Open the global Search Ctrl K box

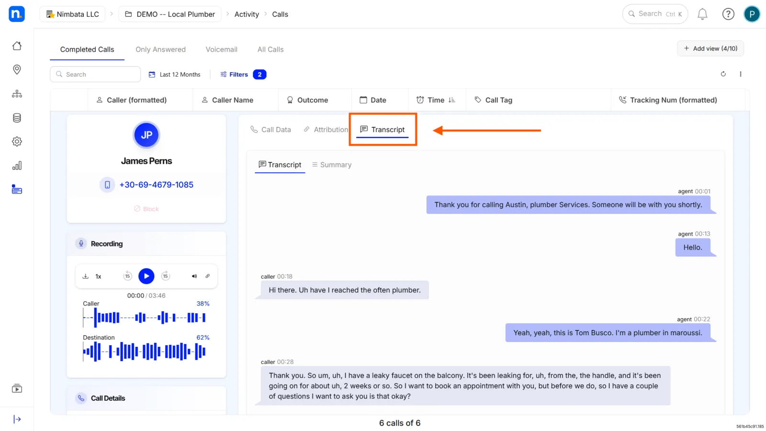point(655,14)
